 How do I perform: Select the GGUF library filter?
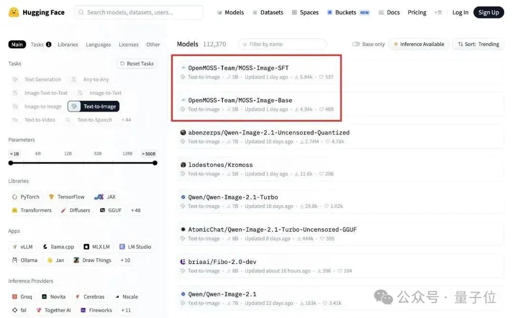pyautogui.click(x=111, y=210)
